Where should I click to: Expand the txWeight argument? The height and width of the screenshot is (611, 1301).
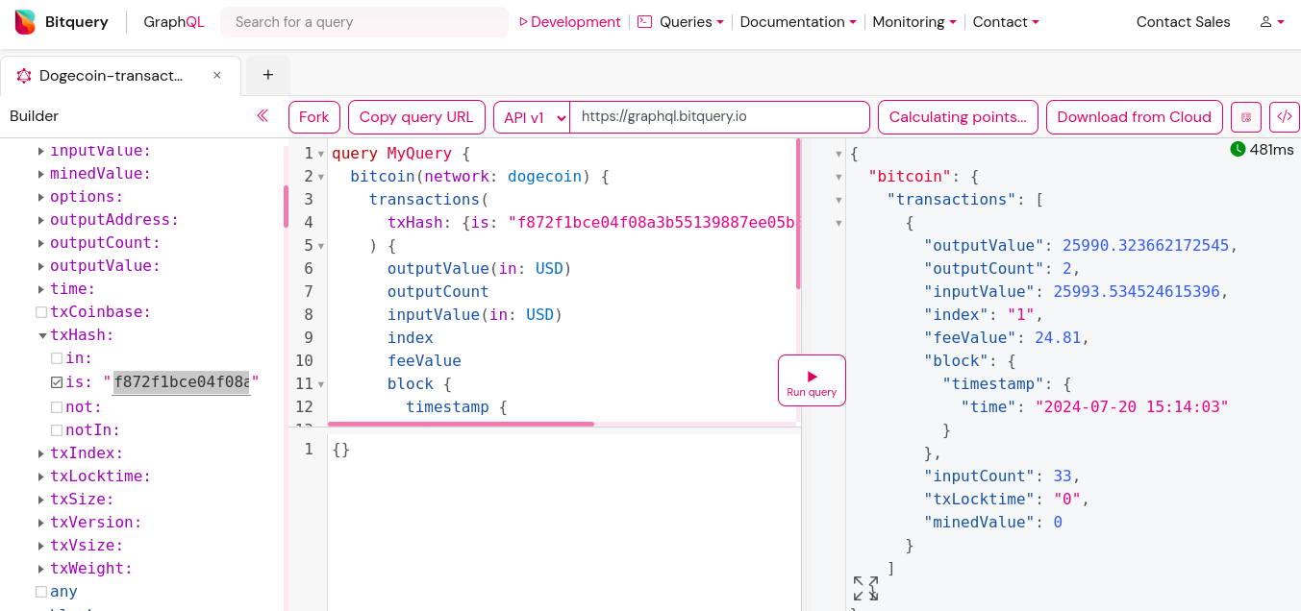[41, 569]
